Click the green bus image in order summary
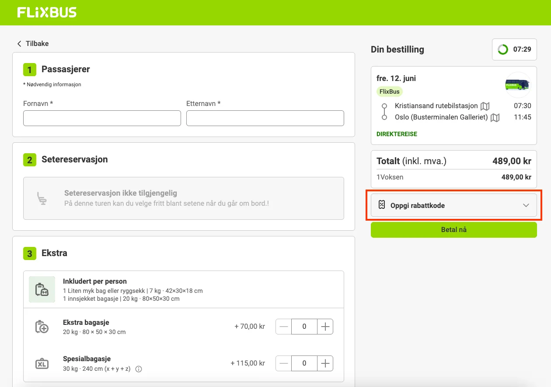 coord(518,85)
